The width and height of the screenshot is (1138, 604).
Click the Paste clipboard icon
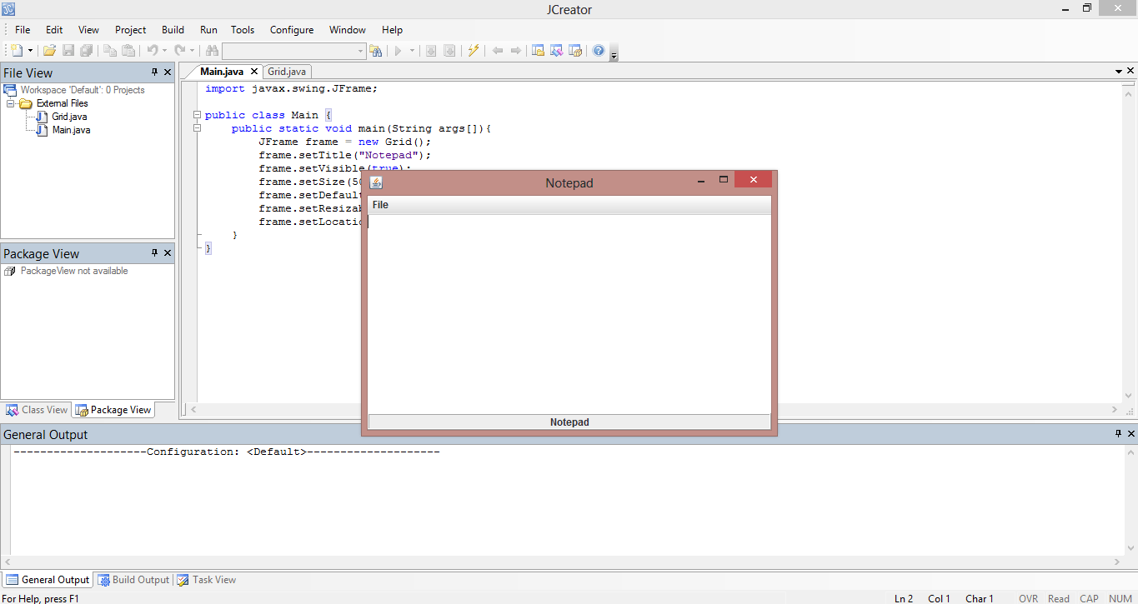pos(128,51)
